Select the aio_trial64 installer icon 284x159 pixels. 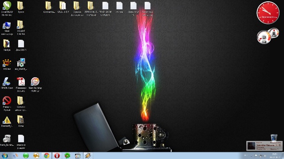point(21,64)
